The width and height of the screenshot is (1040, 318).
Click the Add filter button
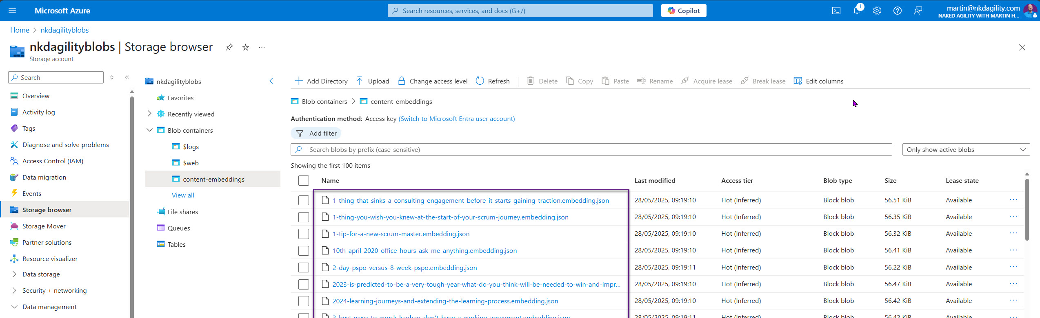click(316, 133)
